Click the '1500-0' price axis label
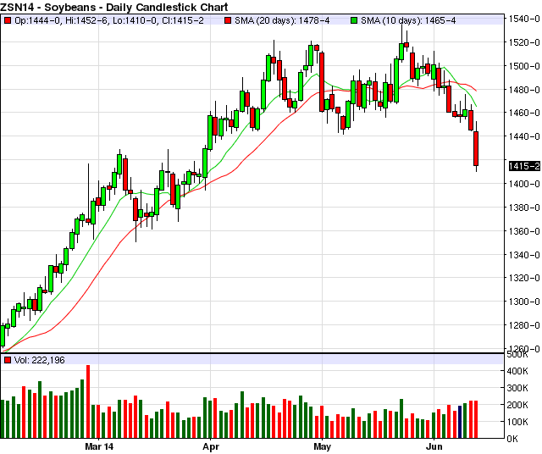 pos(524,66)
